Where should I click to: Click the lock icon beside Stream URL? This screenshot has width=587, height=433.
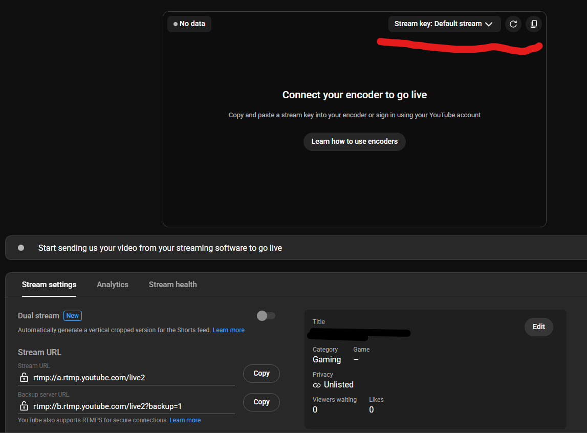(x=24, y=377)
